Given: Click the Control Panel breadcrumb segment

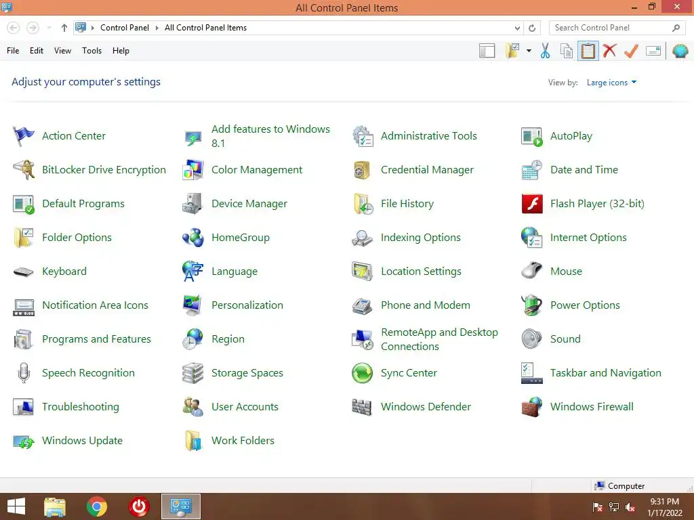Looking at the screenshot, I should [x=125, y=28].
